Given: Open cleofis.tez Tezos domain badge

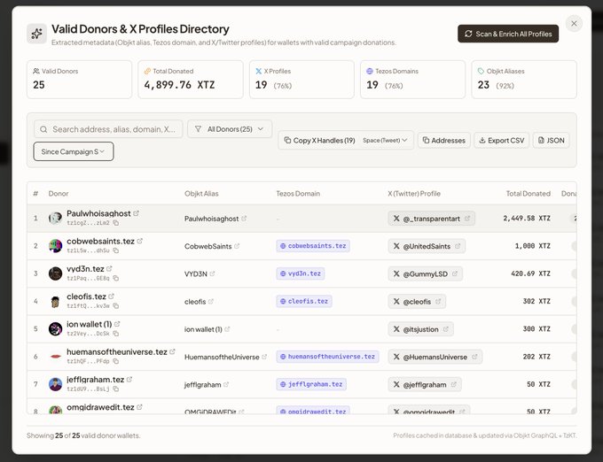Looking at the screenshot, I should click(304, 301).
